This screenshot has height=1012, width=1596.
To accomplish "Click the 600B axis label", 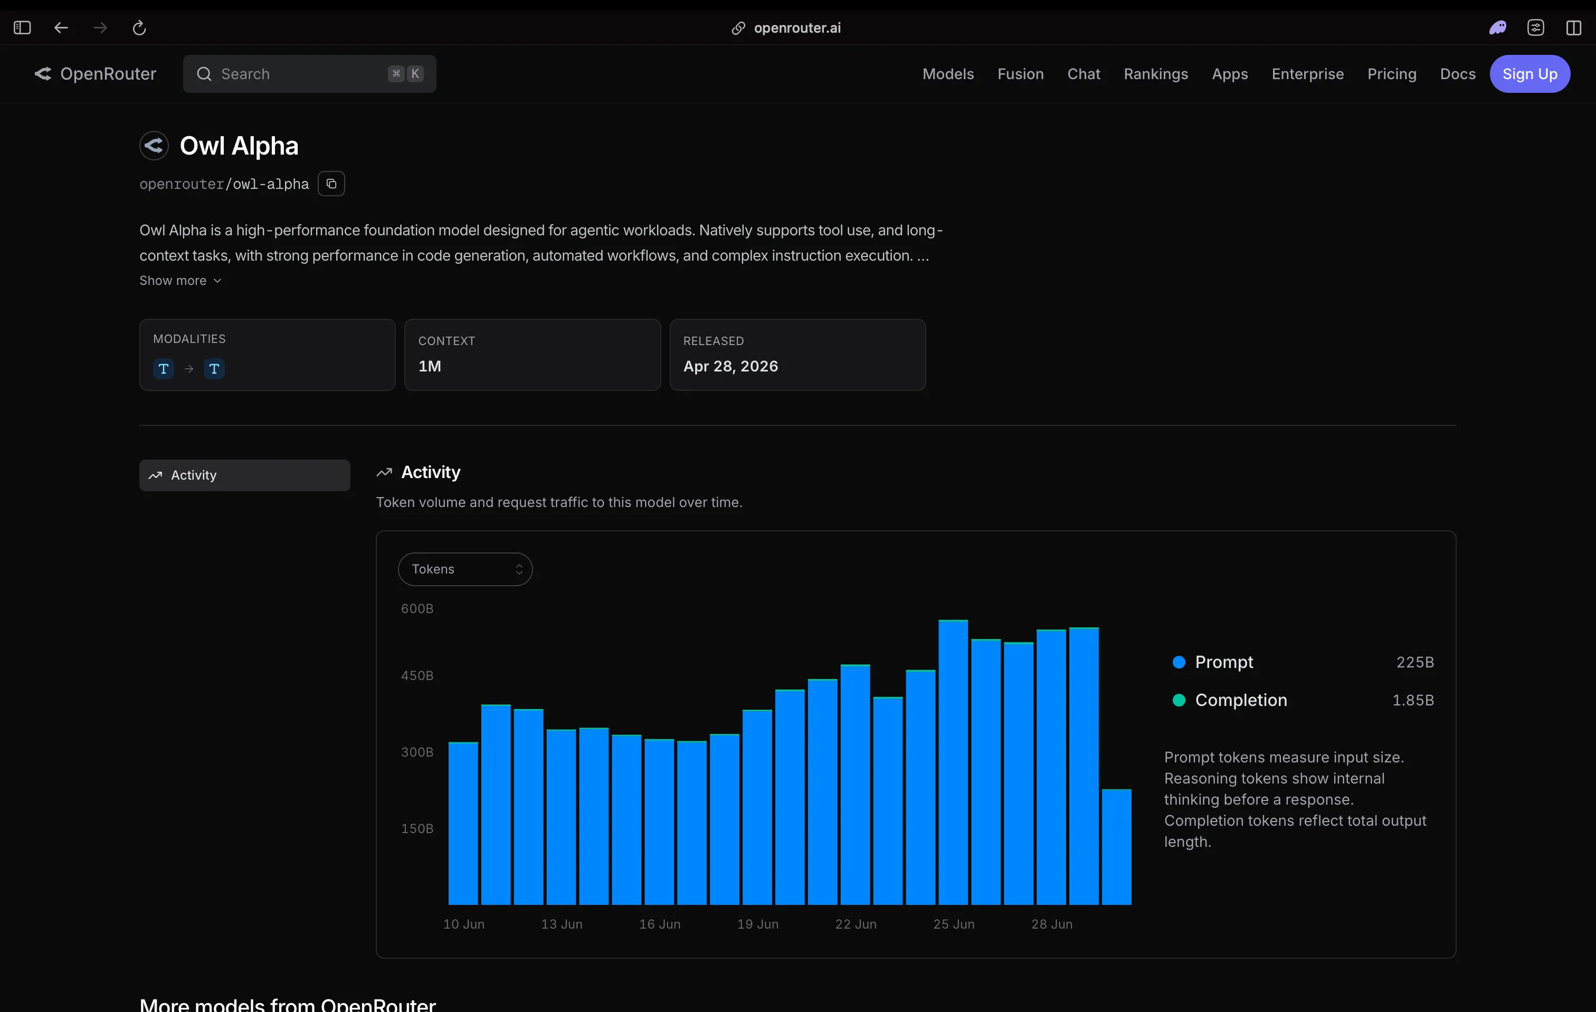I will [417, 608].
